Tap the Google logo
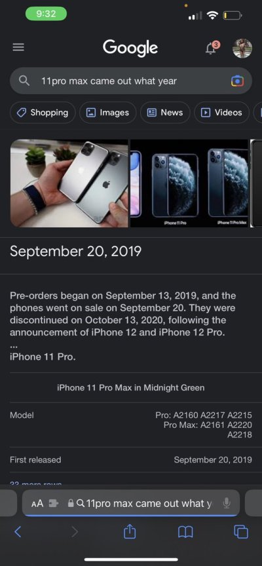Viewport: 262px width, 566px height. pyautogui.click(x=130, y=48)
